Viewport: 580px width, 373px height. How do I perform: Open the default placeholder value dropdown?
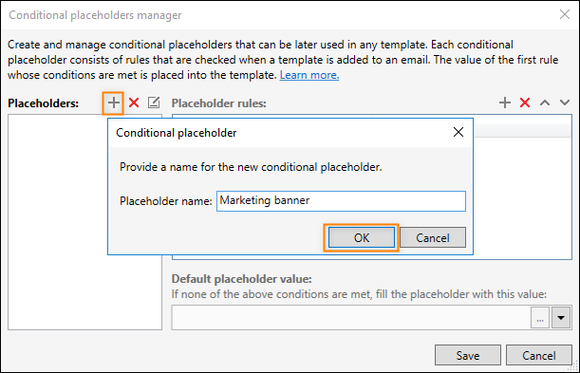click(561, 318)
